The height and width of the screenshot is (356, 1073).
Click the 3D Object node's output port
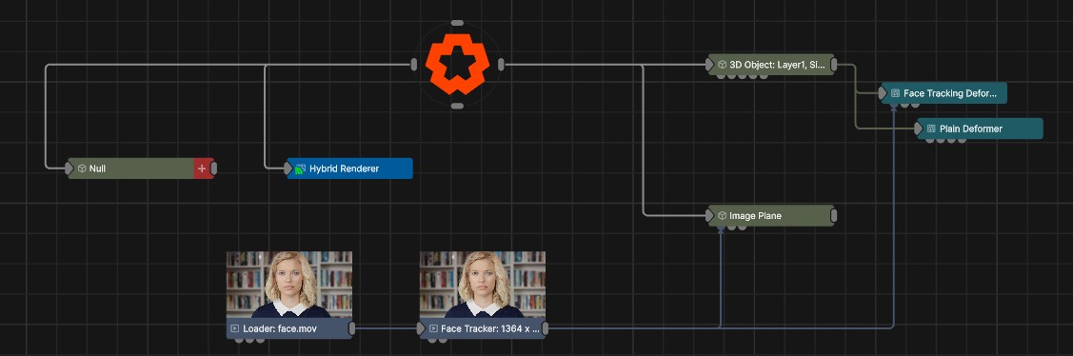point(834,65)
